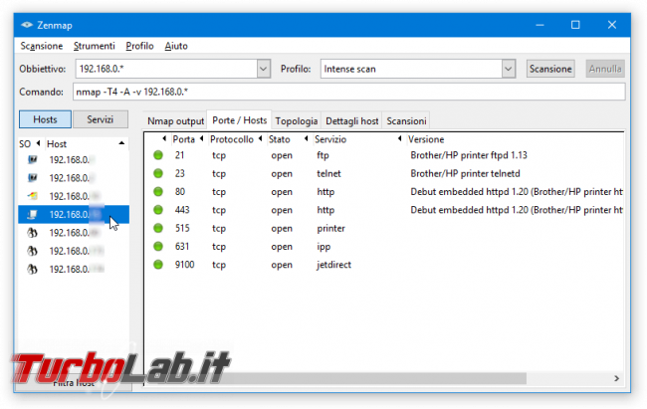Switch to the Topologia tab
Screen dimensions: 647x409
(297, 121)
